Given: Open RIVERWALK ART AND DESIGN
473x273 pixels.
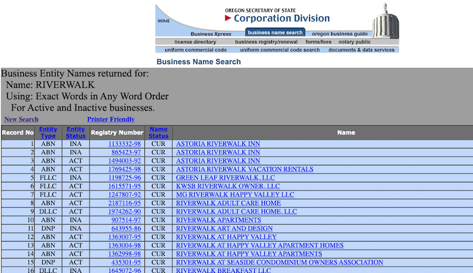Looking at the screenshot, I should (x=225, y=228).
